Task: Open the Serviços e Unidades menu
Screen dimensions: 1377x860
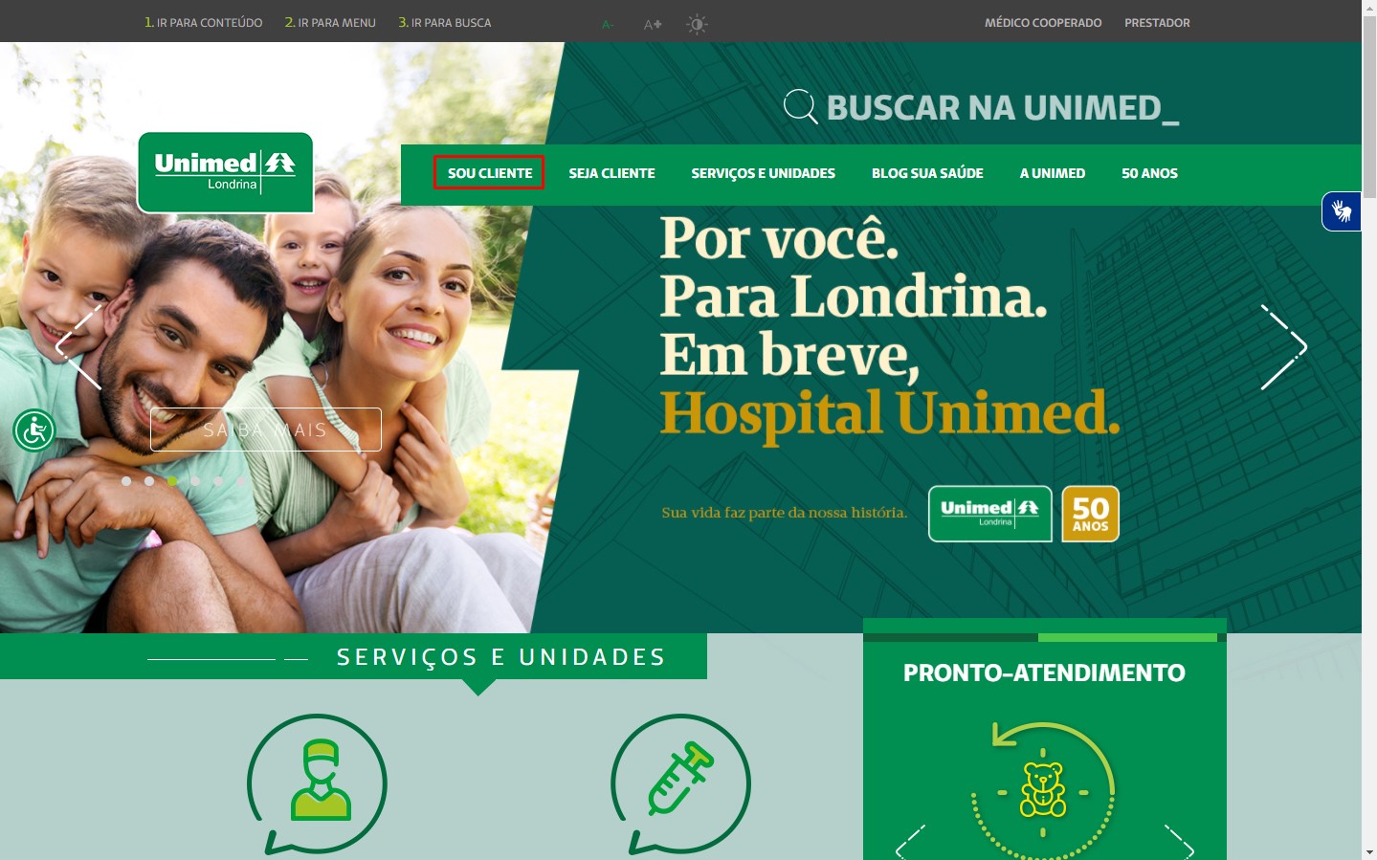Action: [x=764, y=173]
